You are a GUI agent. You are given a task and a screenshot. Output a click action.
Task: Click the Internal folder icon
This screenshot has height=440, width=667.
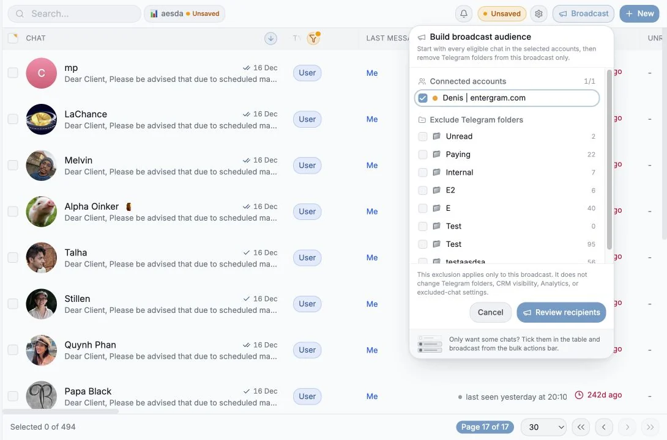(x=436, y=172)
